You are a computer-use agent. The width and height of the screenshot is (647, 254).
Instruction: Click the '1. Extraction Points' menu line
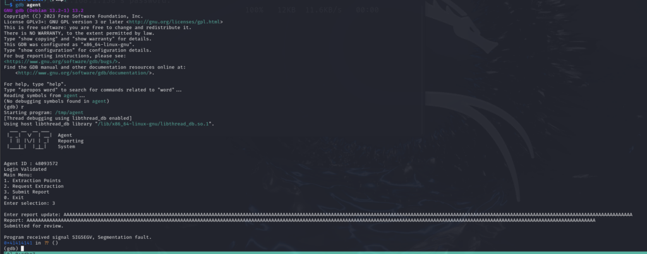(x=32, y=181)
